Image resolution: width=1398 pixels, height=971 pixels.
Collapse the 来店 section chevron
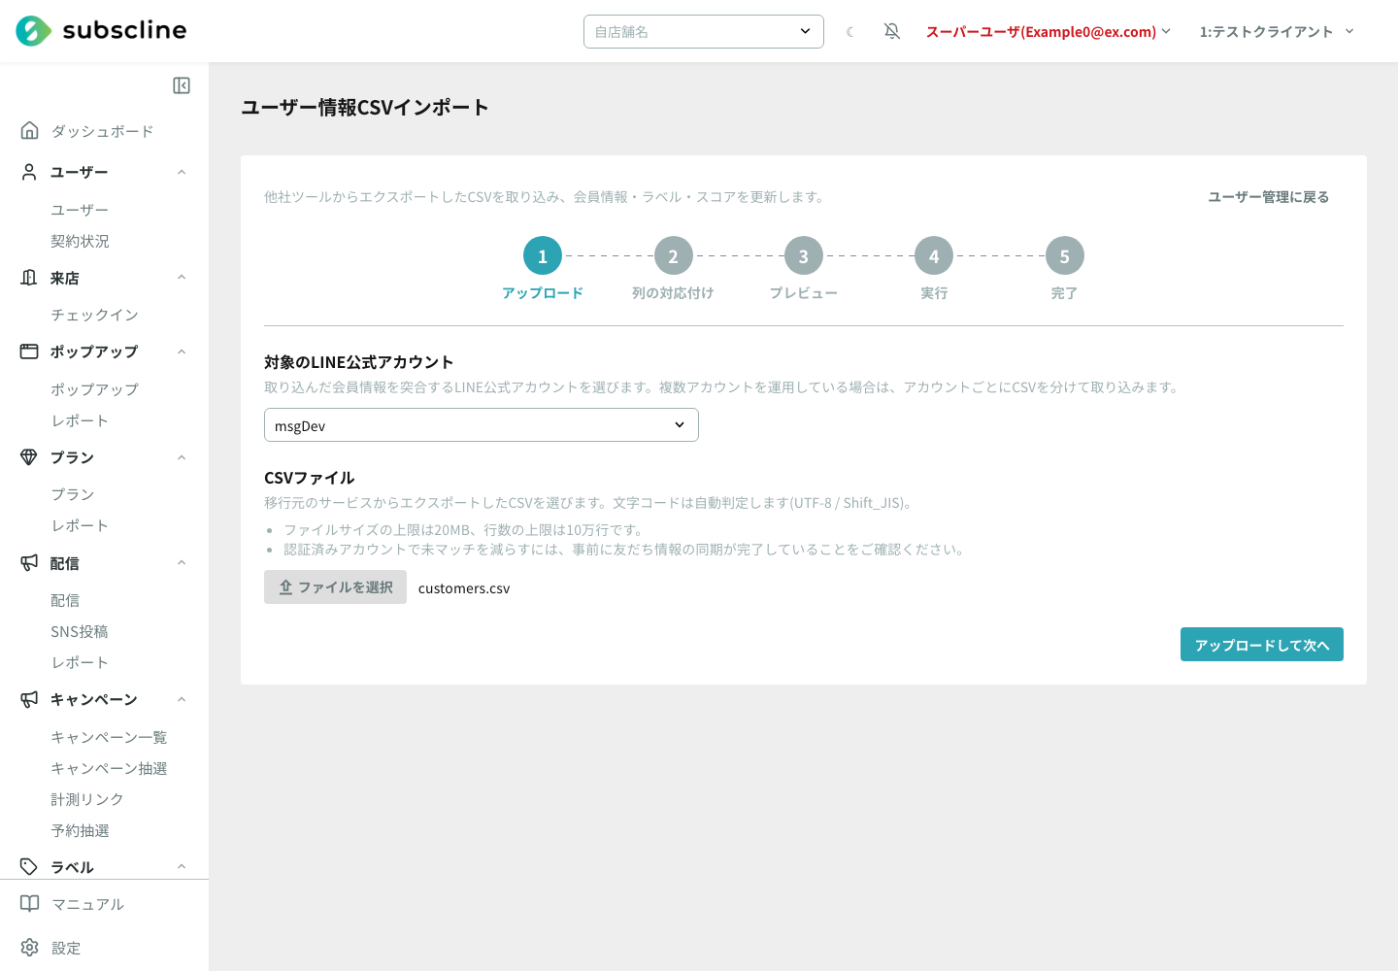(x=182, y=278)
